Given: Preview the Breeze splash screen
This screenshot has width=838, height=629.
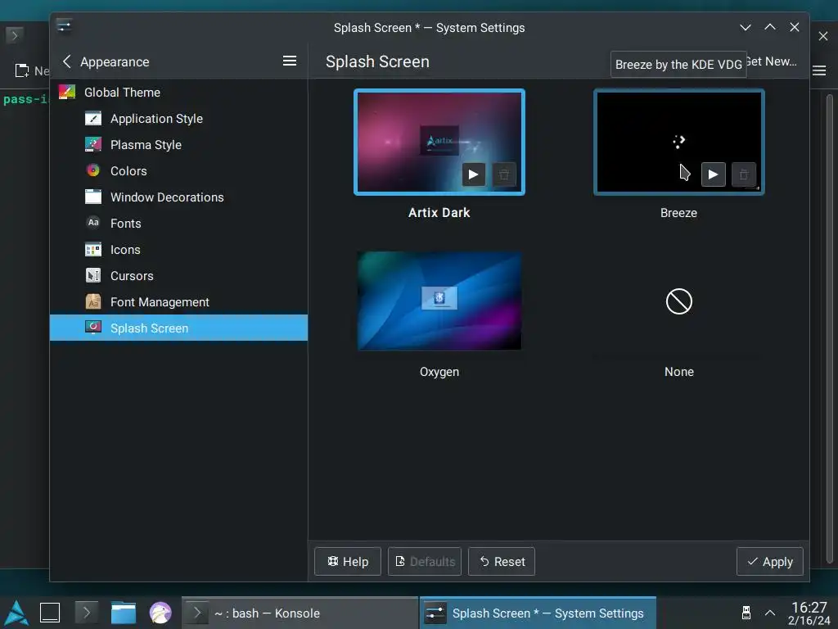Looking at the screenshot, I should (713, 174).
